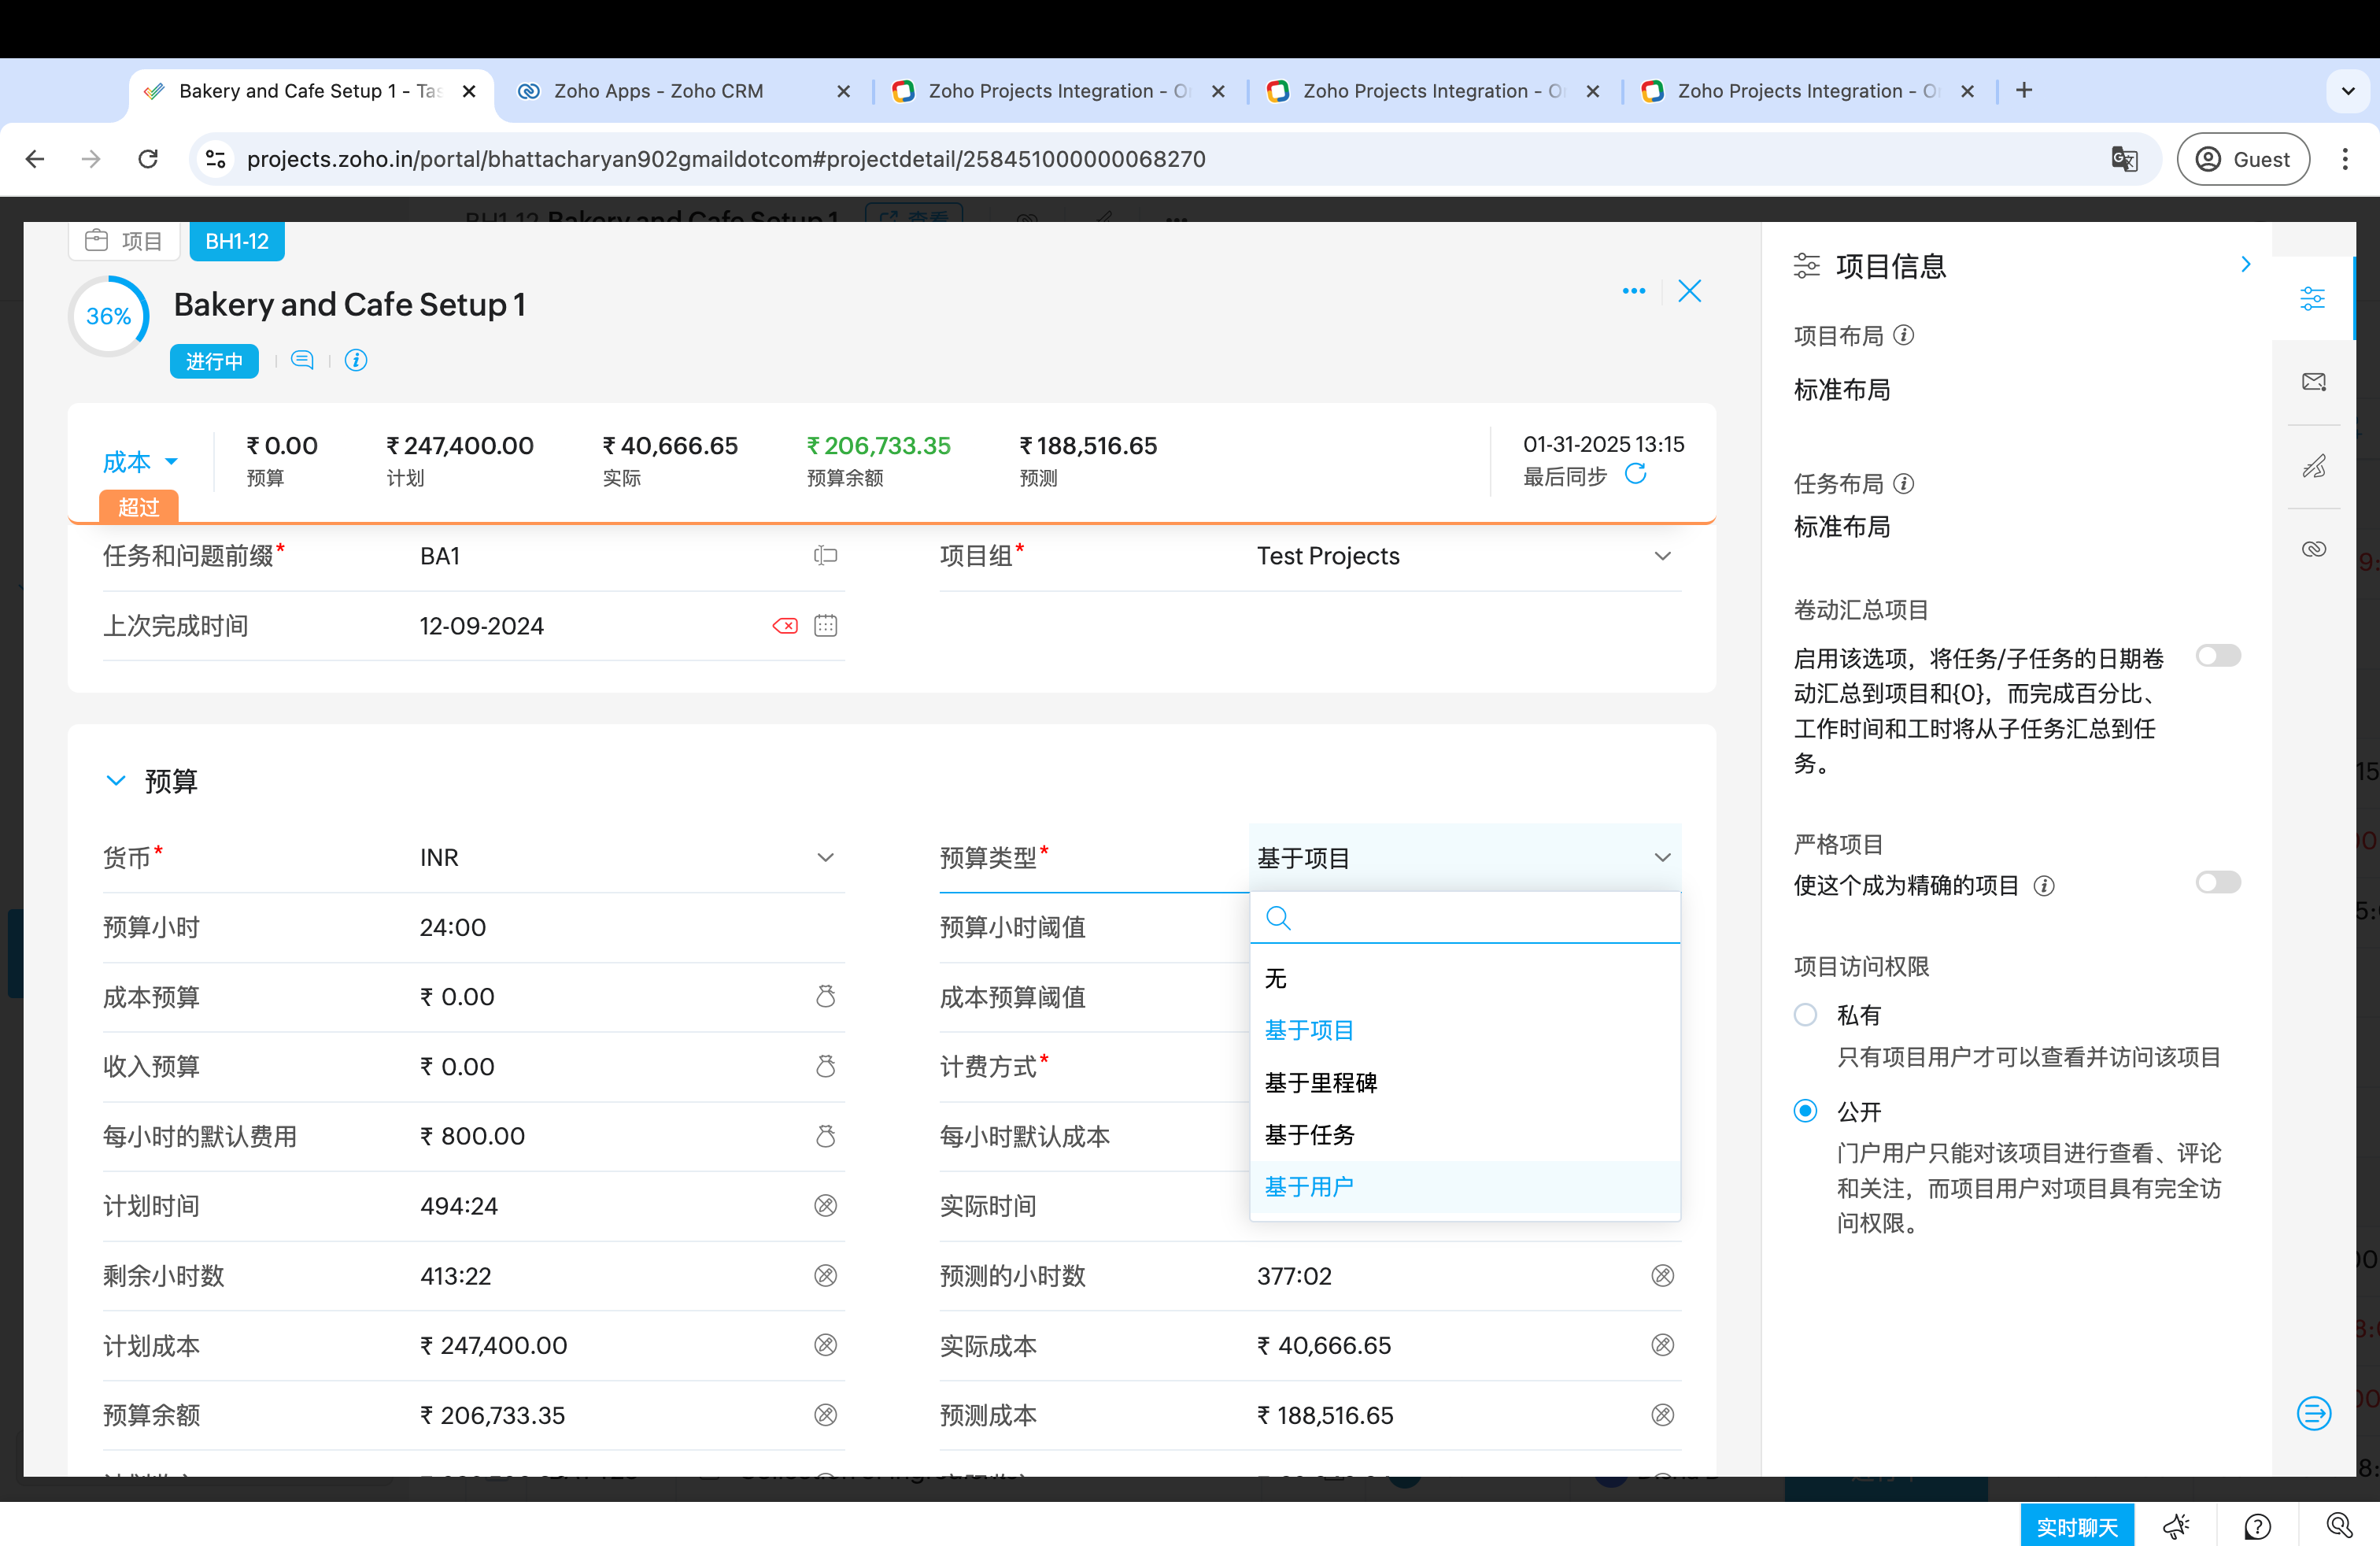Collapse the 预算 section chevron
The height and width of the screenshot is (1546, 2380).
click(116, 781)
